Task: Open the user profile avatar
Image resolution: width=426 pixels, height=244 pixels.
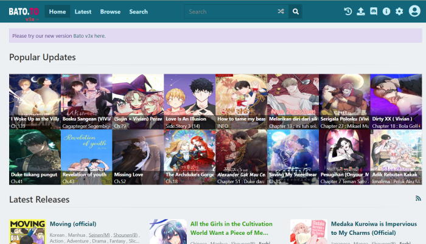Action: click(414, 11)
